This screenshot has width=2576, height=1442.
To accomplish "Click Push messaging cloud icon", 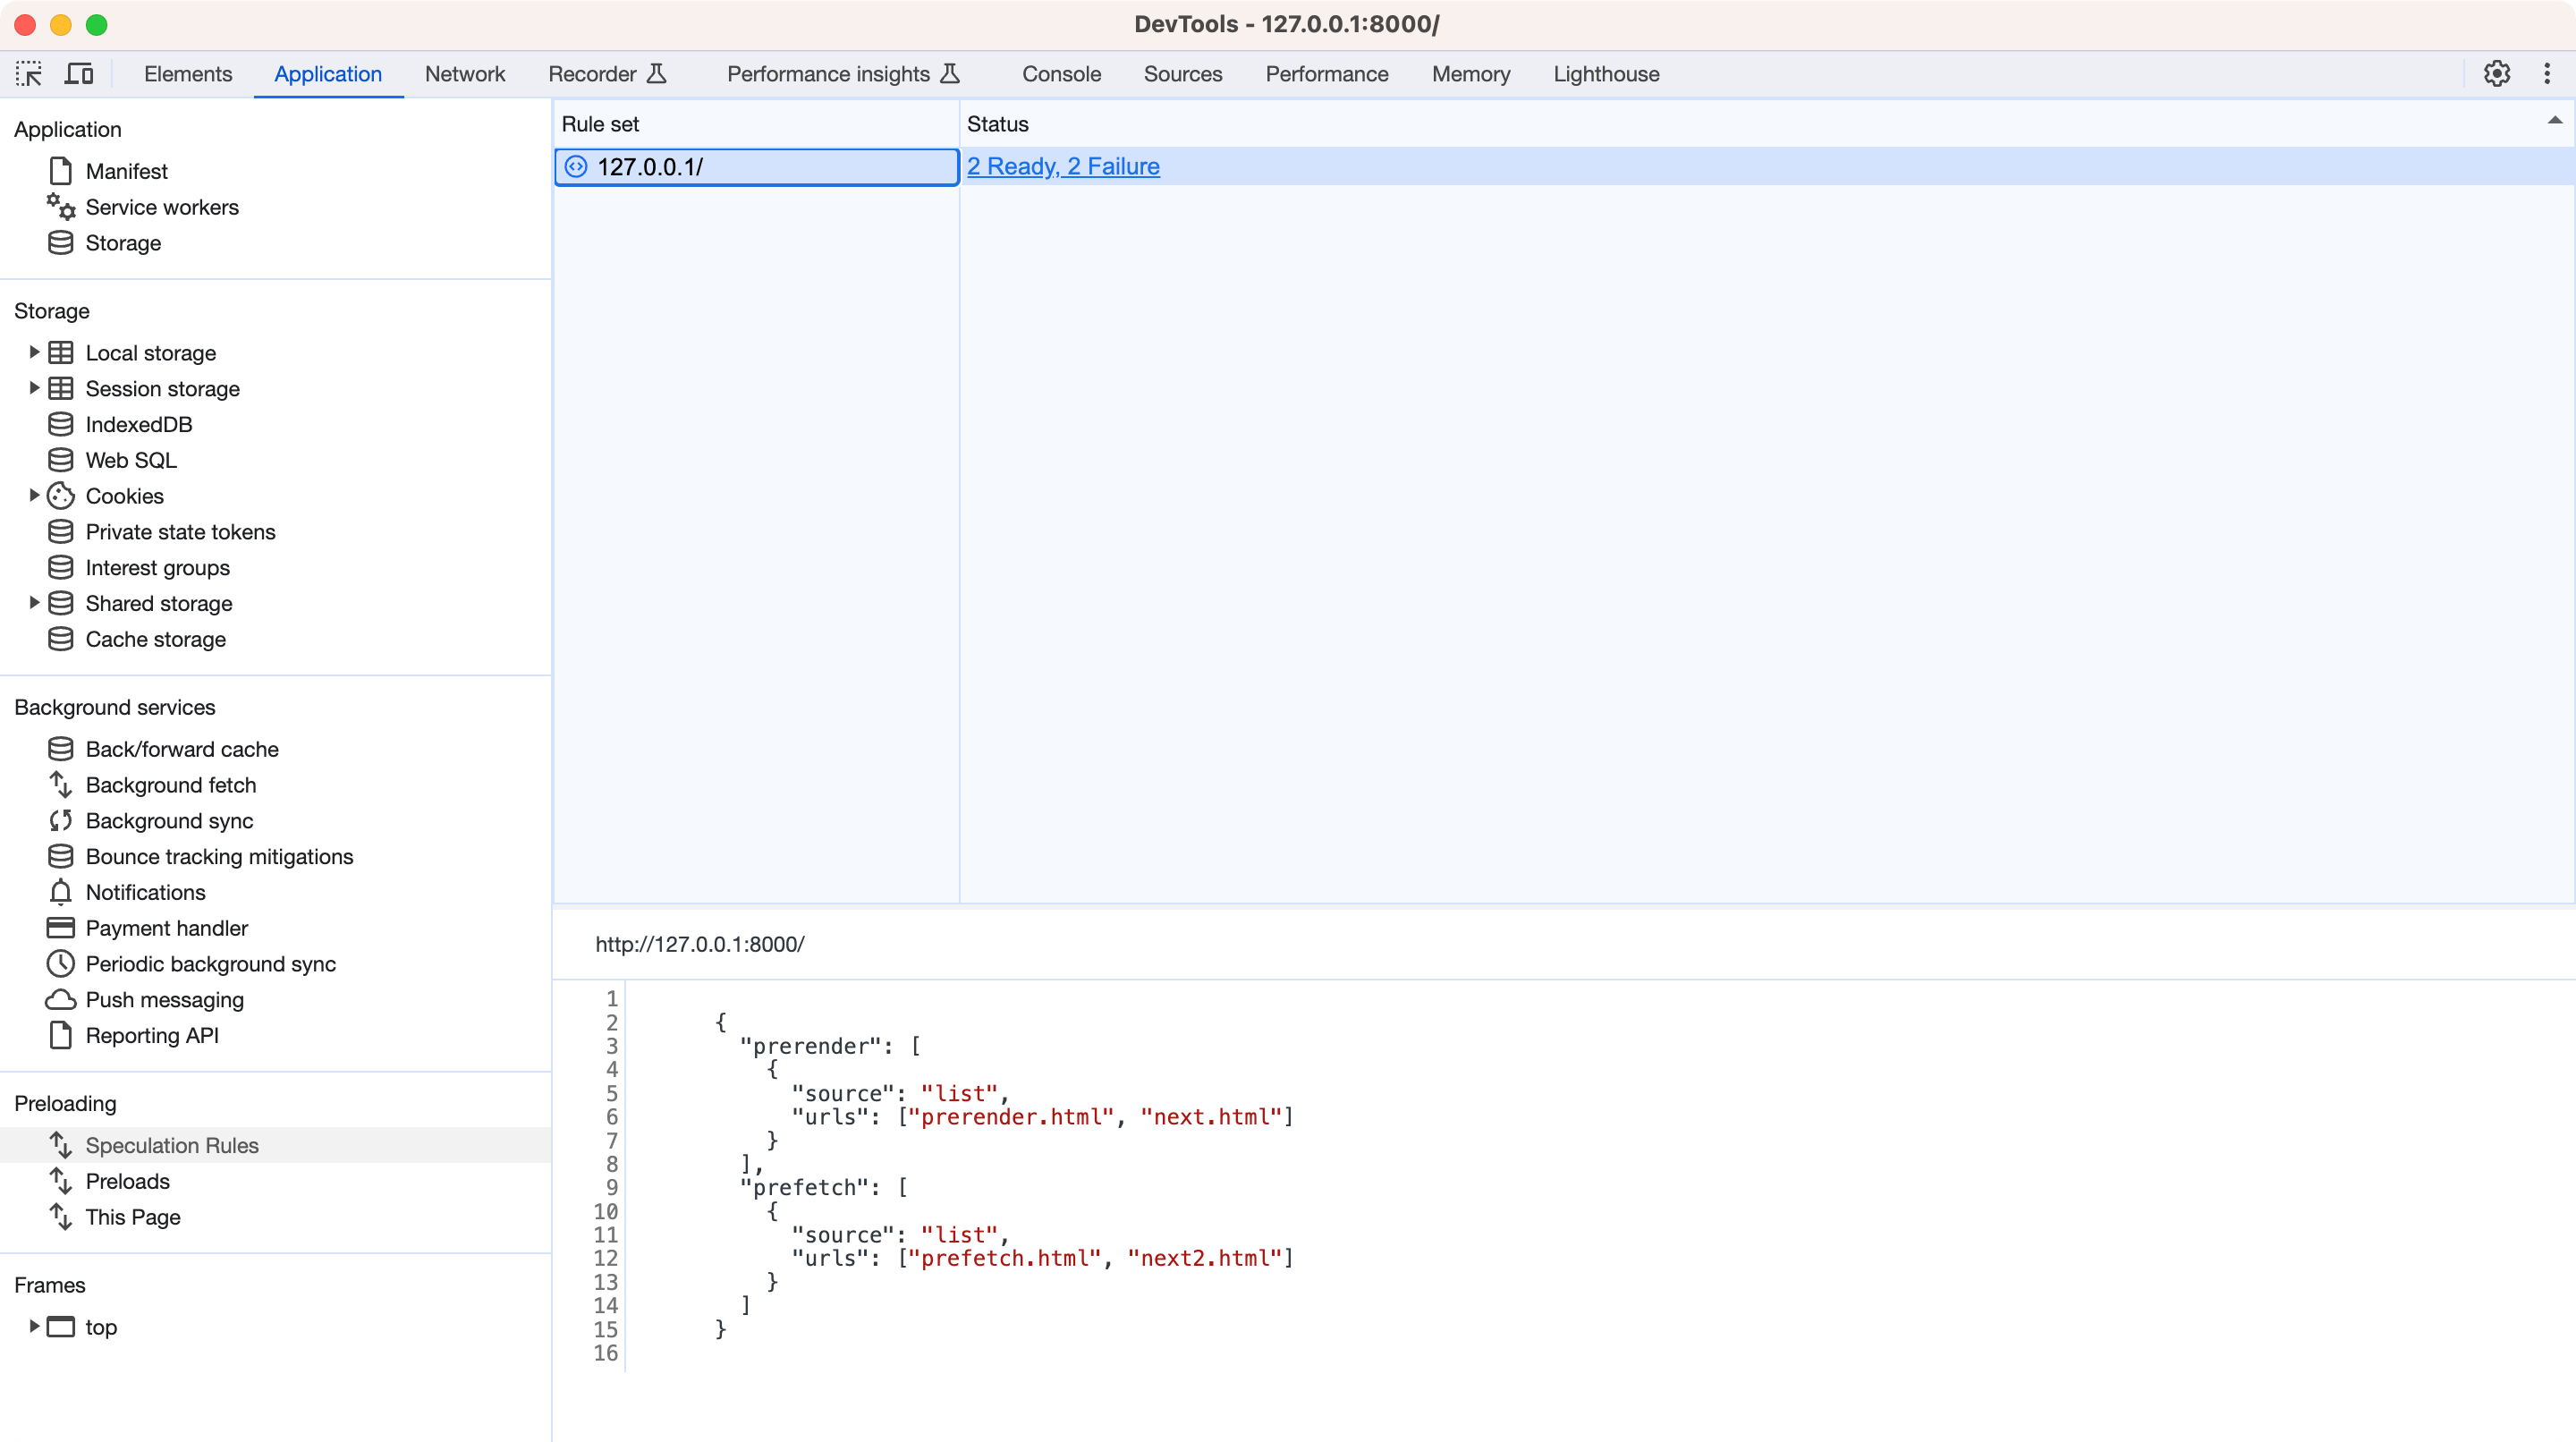I will pyautogui.click(x=61, y=1000).
